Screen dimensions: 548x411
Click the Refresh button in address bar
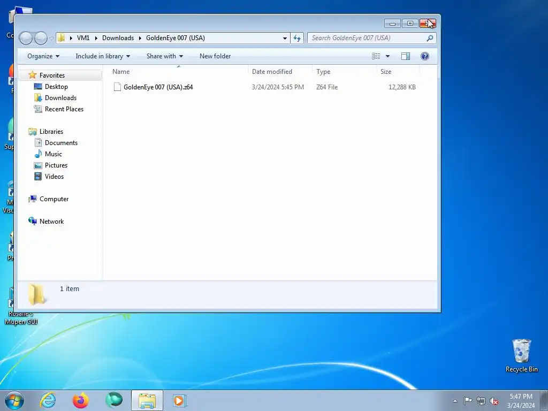click(x=297, y=38)
